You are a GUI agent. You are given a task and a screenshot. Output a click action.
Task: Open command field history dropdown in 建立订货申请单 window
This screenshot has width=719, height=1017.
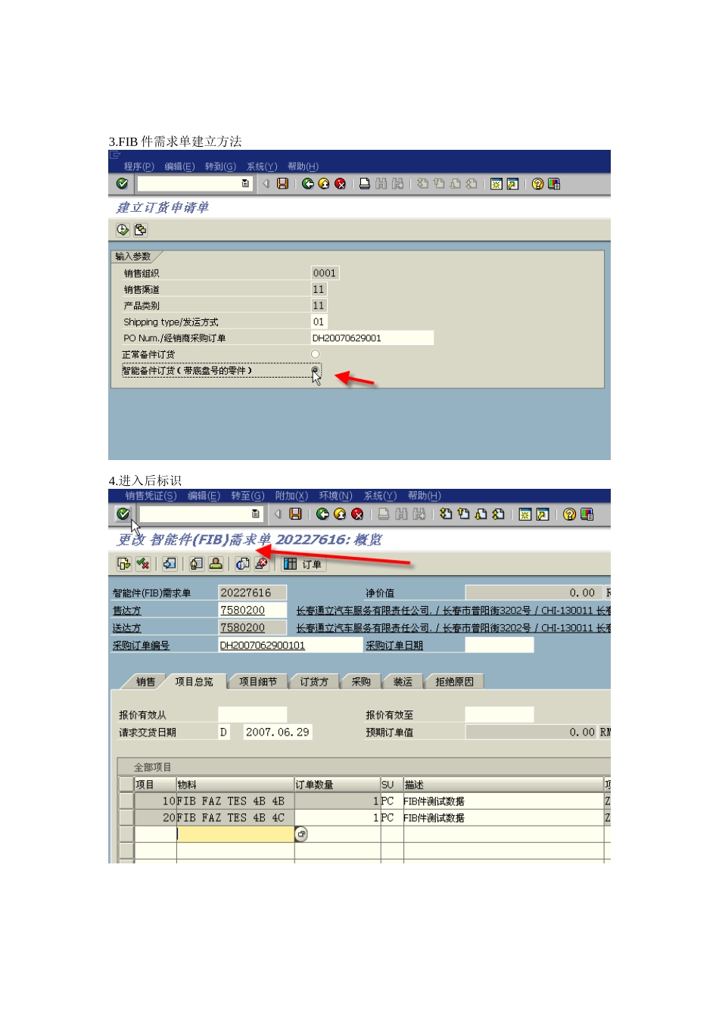pos(245,184)
